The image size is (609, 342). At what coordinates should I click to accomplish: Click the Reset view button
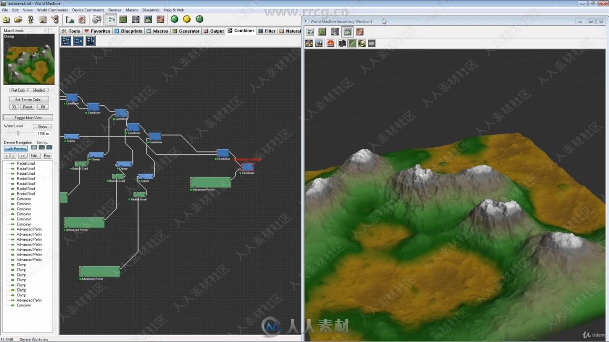[28, 107]
